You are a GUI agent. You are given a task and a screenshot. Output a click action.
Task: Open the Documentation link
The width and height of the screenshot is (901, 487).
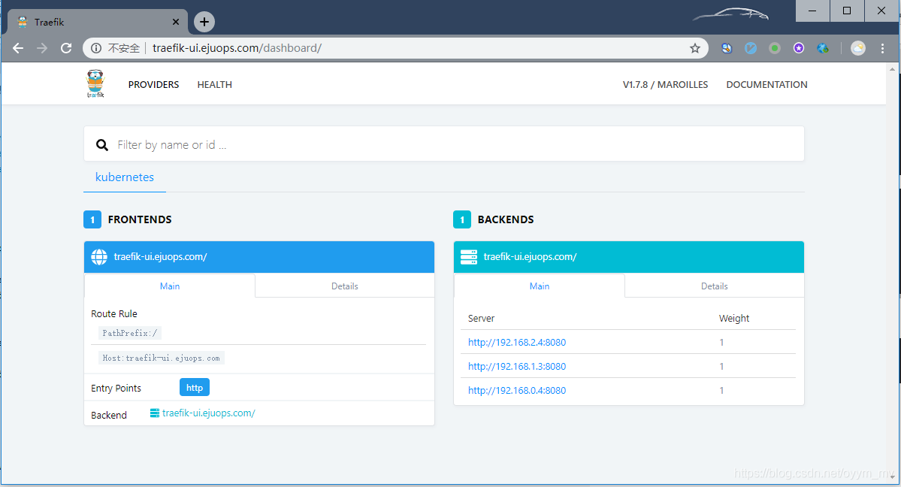click(x=766, y=84)
